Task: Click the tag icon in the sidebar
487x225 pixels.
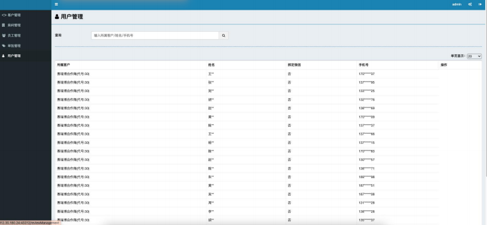Action: pos(4,46)
